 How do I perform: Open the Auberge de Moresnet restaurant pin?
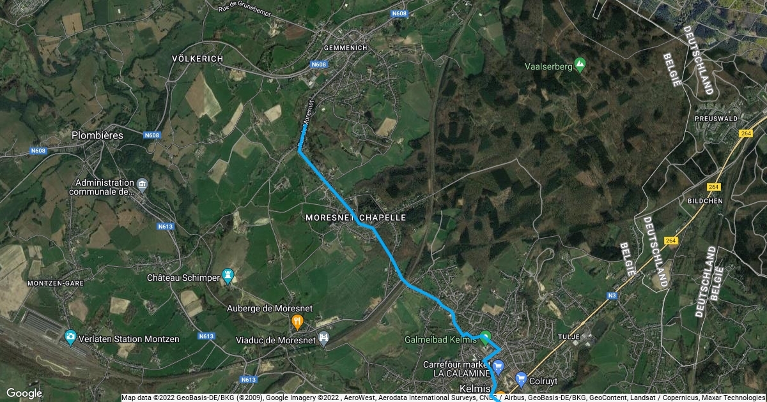pos(297,320)
